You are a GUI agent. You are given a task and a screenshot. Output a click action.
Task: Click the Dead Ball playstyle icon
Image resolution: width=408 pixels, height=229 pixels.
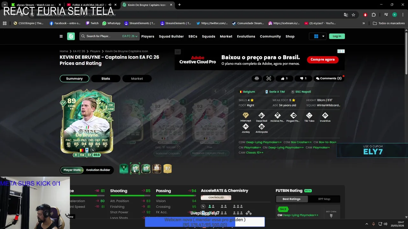click(261, 115)
